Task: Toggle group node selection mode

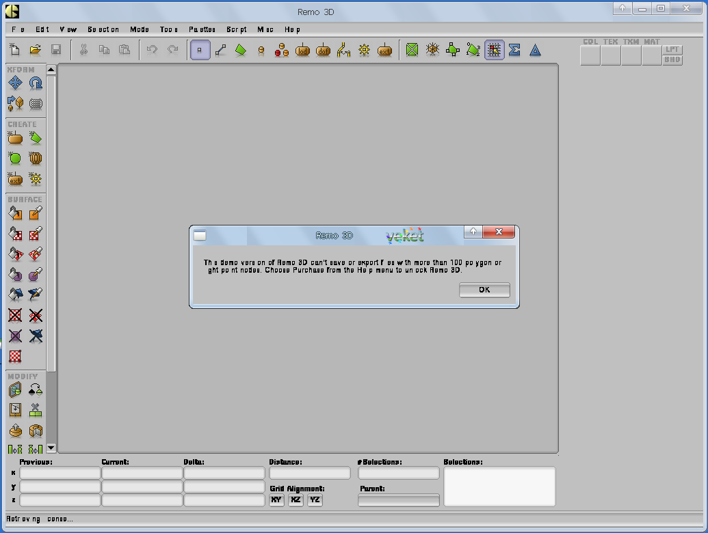Action: (x=282, y=50)
